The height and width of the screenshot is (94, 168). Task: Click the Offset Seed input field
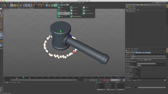tap(137, 77)
